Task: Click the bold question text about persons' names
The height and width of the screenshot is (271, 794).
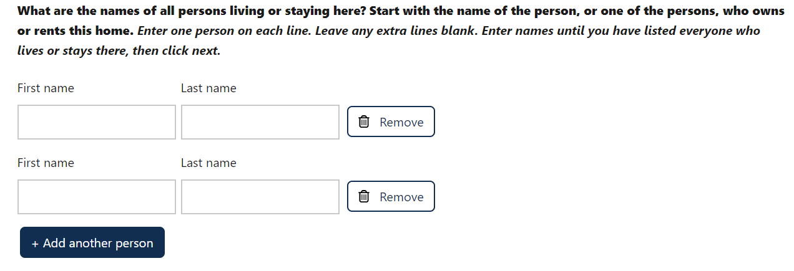Action: [x=250, y=11]
